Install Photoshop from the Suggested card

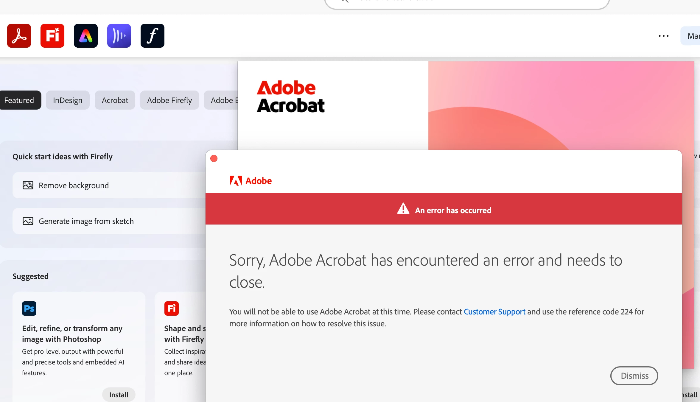pos(119,395)
